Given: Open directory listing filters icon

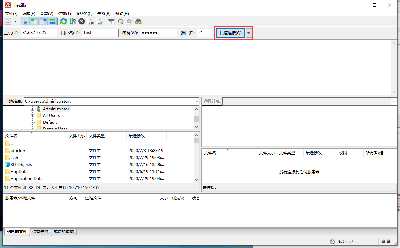Looking at the screenshot, I should click(111, 21).
